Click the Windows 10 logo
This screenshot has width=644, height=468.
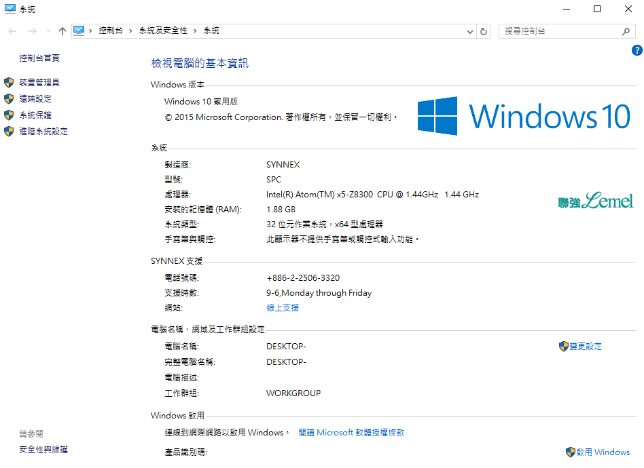pyautogui.click(x=524, y=116)
